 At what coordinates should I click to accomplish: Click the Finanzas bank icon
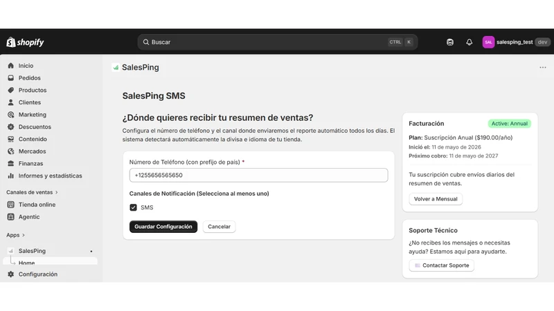[11, 164]
